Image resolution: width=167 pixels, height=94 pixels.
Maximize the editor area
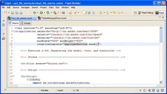pyautogui.click(x=163, y=17)
